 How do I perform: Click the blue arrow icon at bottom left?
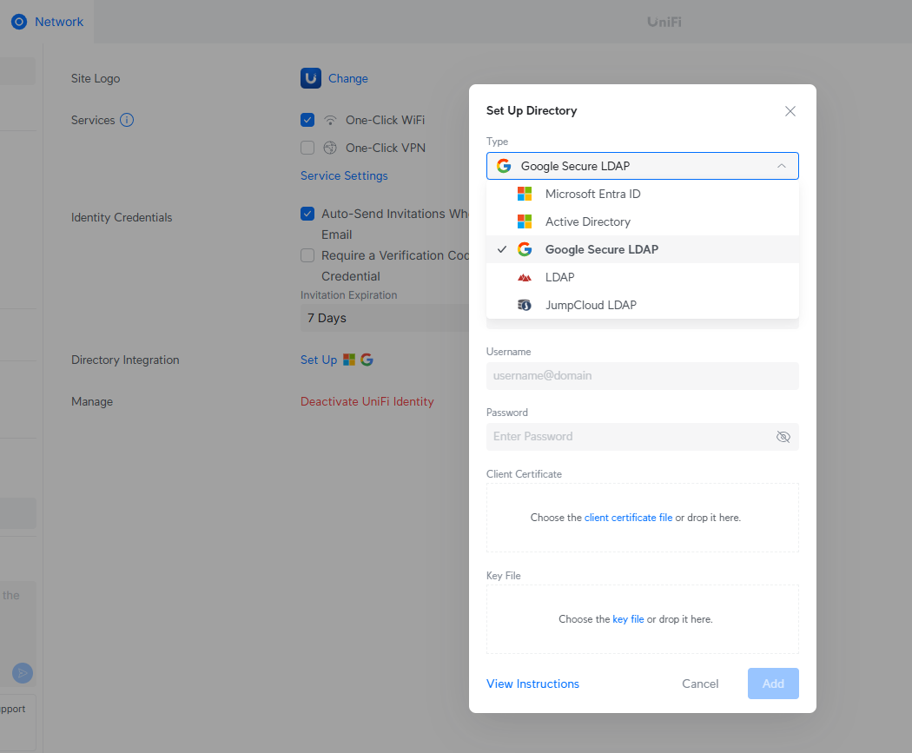[23, 673]
